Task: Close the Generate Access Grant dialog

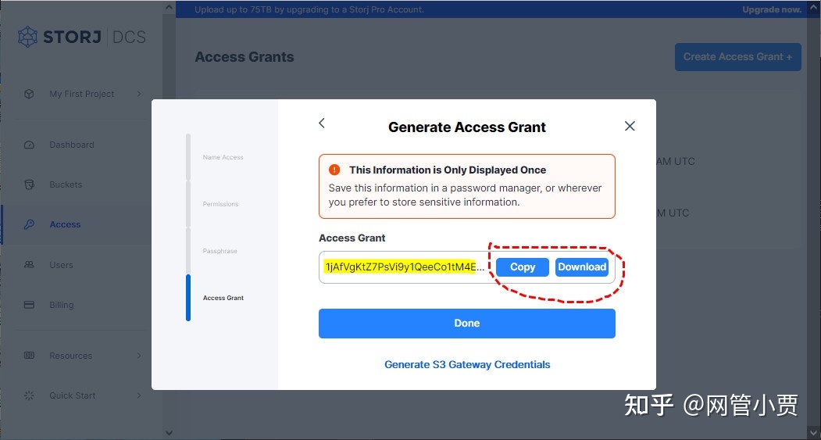Action: pyautogui.click(x=630, y=126)
